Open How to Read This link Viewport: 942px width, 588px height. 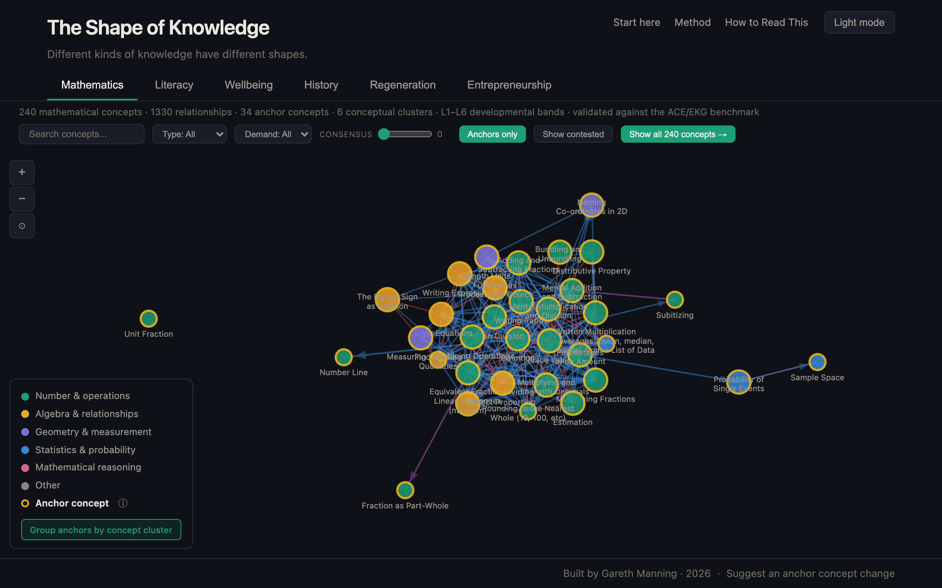pyautogui.click(x=766, y=22)
